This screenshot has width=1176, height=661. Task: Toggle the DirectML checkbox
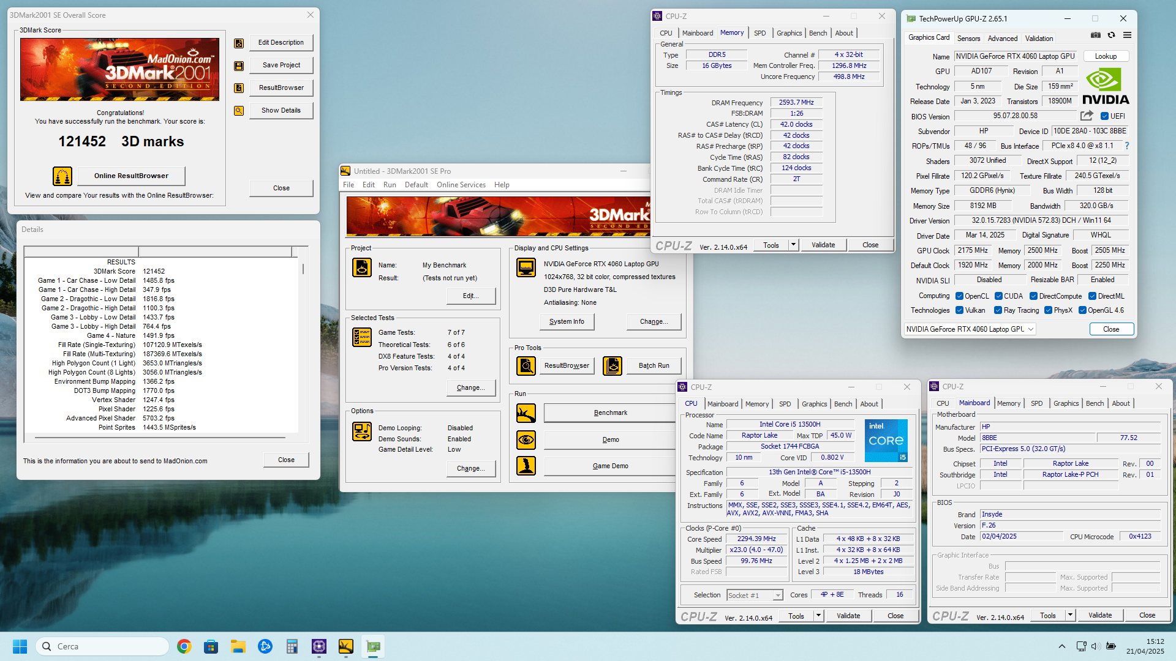tap(1092, 296)
